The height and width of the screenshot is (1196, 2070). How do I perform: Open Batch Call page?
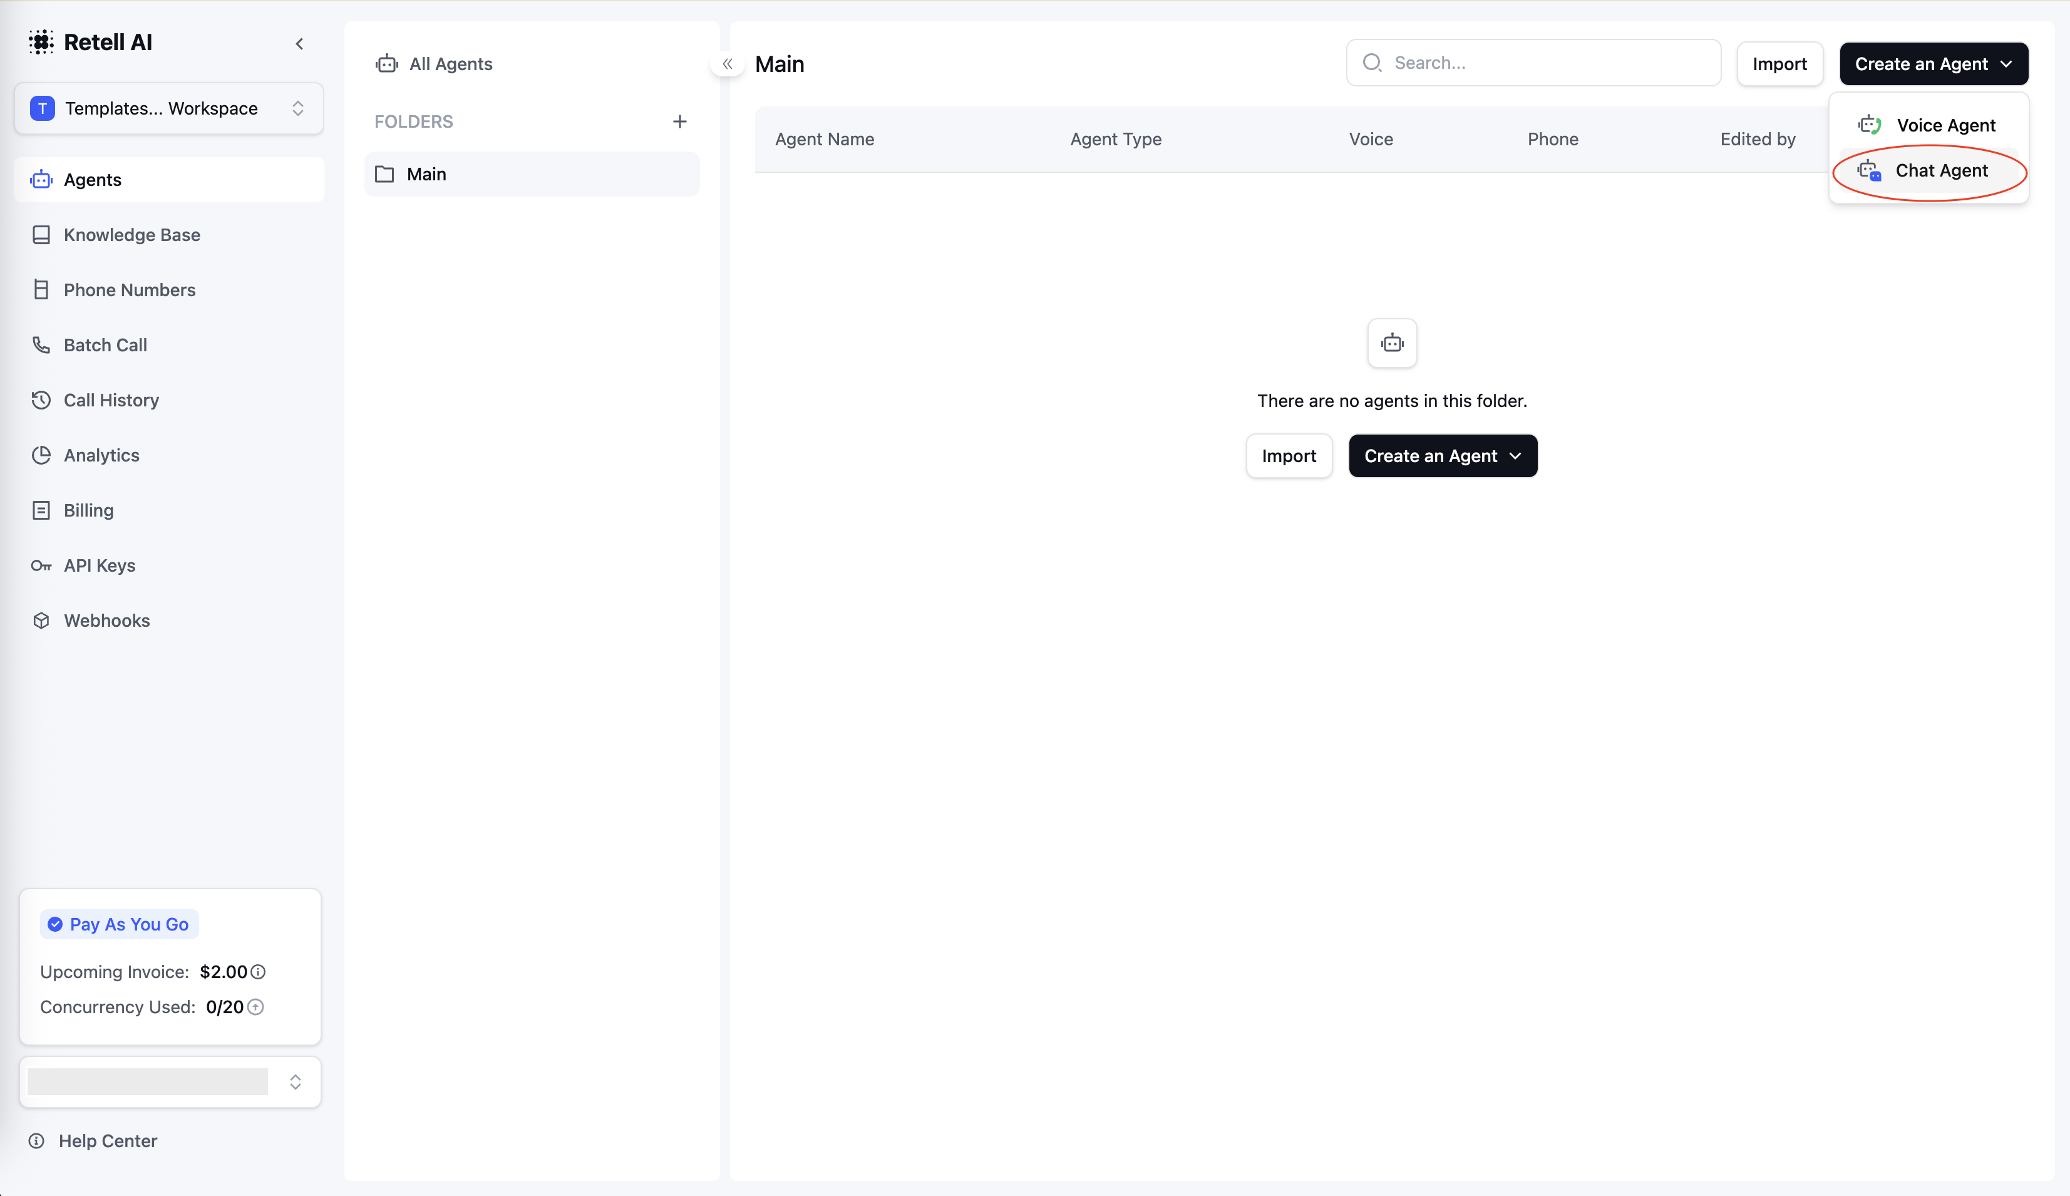click(x=169, y=345)
